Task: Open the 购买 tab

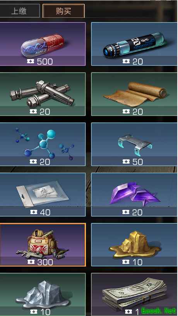Action: [x=63, y=11]
